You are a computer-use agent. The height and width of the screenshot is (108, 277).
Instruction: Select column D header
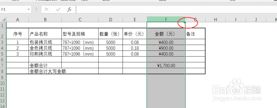pyautogui.click(x=111, y=20)
